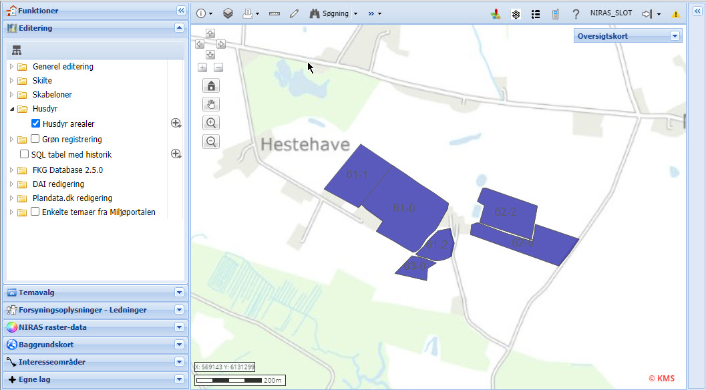
Task: Activate the zoom out magnifier tool
Action: coord(212,142)
